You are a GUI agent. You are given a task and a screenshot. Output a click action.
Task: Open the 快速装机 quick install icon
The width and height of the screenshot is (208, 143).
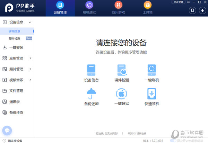point(151,94)
